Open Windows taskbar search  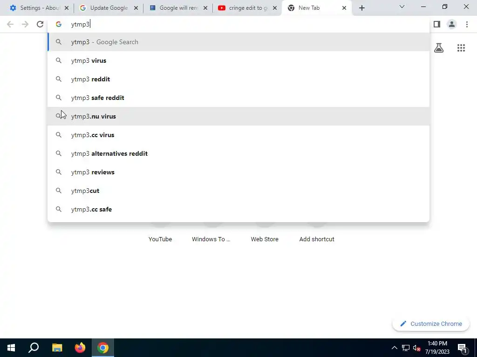tap(34, 348)
